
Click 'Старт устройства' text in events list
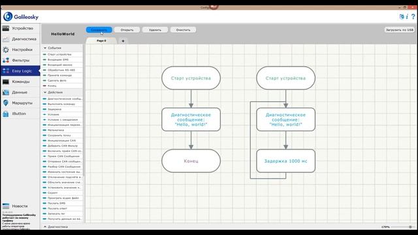click(x=59, y=54)
